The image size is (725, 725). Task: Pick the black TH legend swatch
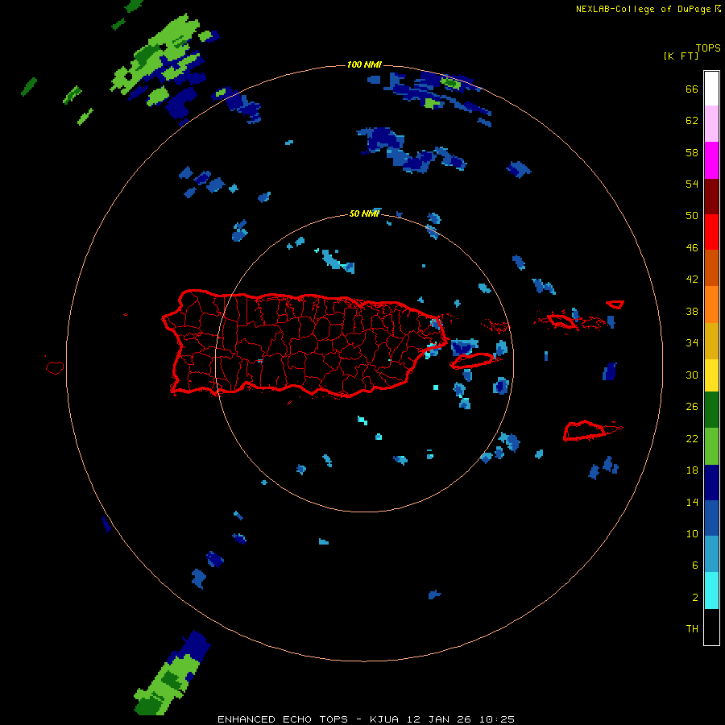pos(711,627)
